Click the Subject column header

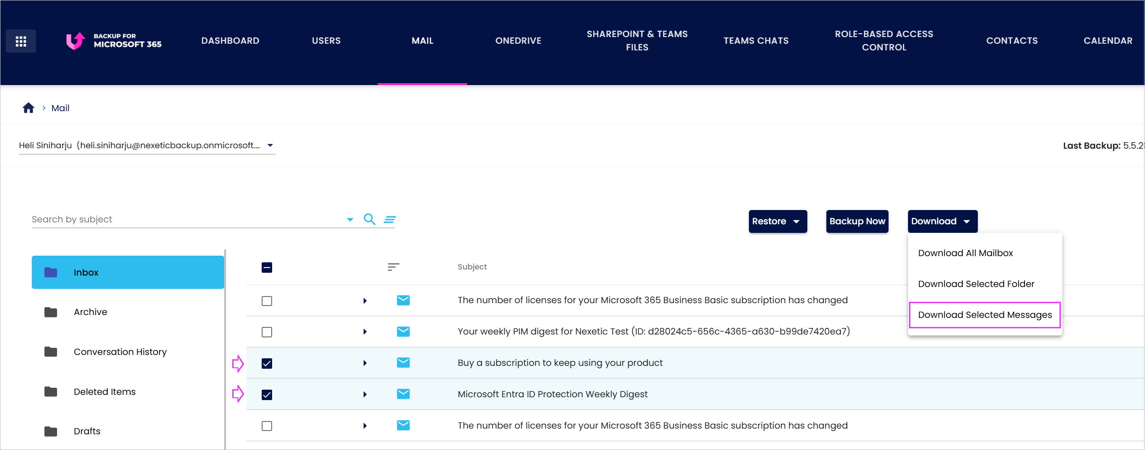pyautogui.click(x=472, y=267)
